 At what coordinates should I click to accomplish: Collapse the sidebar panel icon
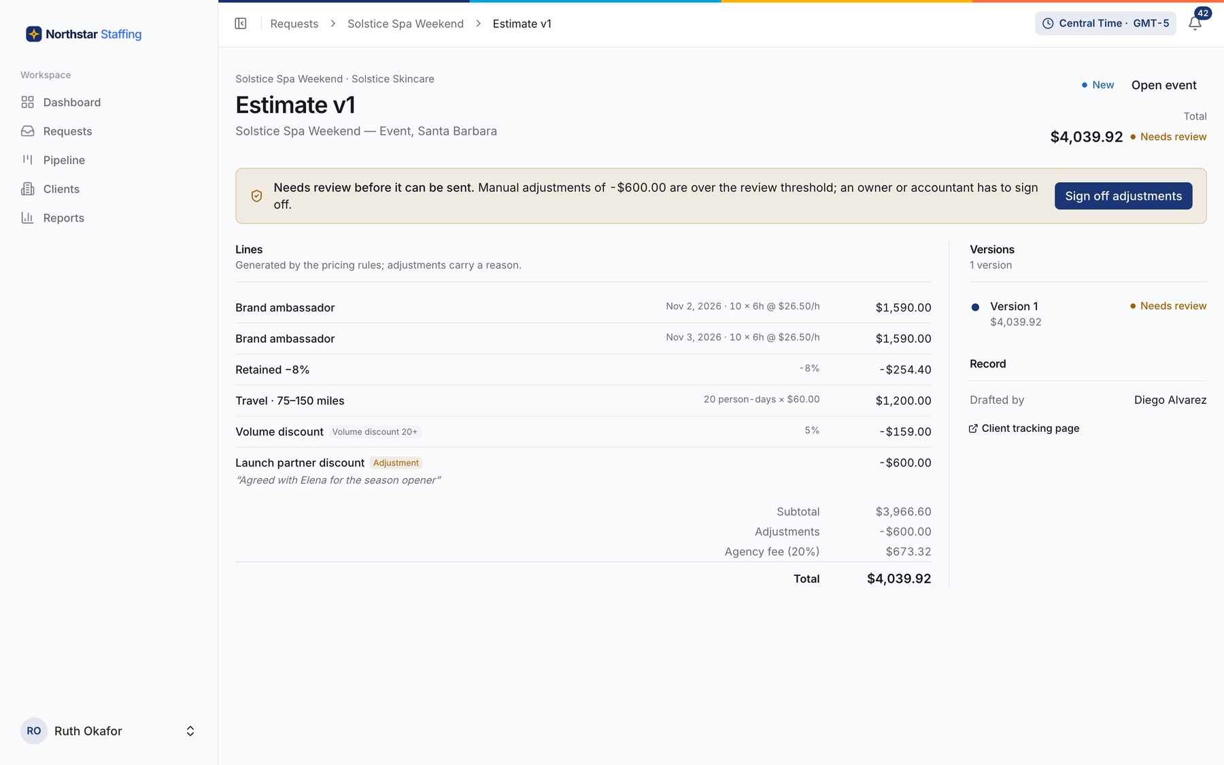tap(241, 24)
